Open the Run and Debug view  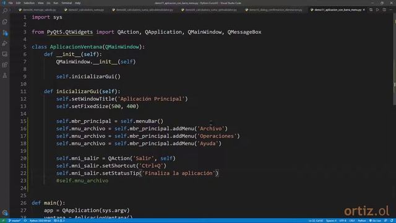(x=5, y=43)
